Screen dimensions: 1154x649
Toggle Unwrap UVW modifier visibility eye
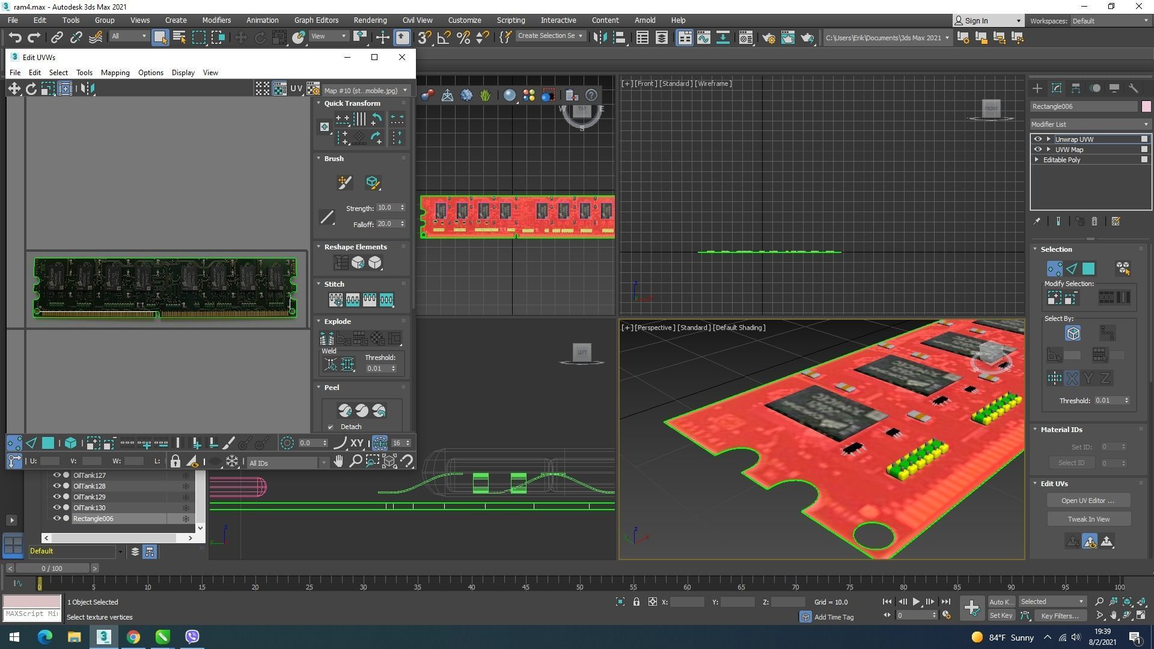(x=1037, y=139)
